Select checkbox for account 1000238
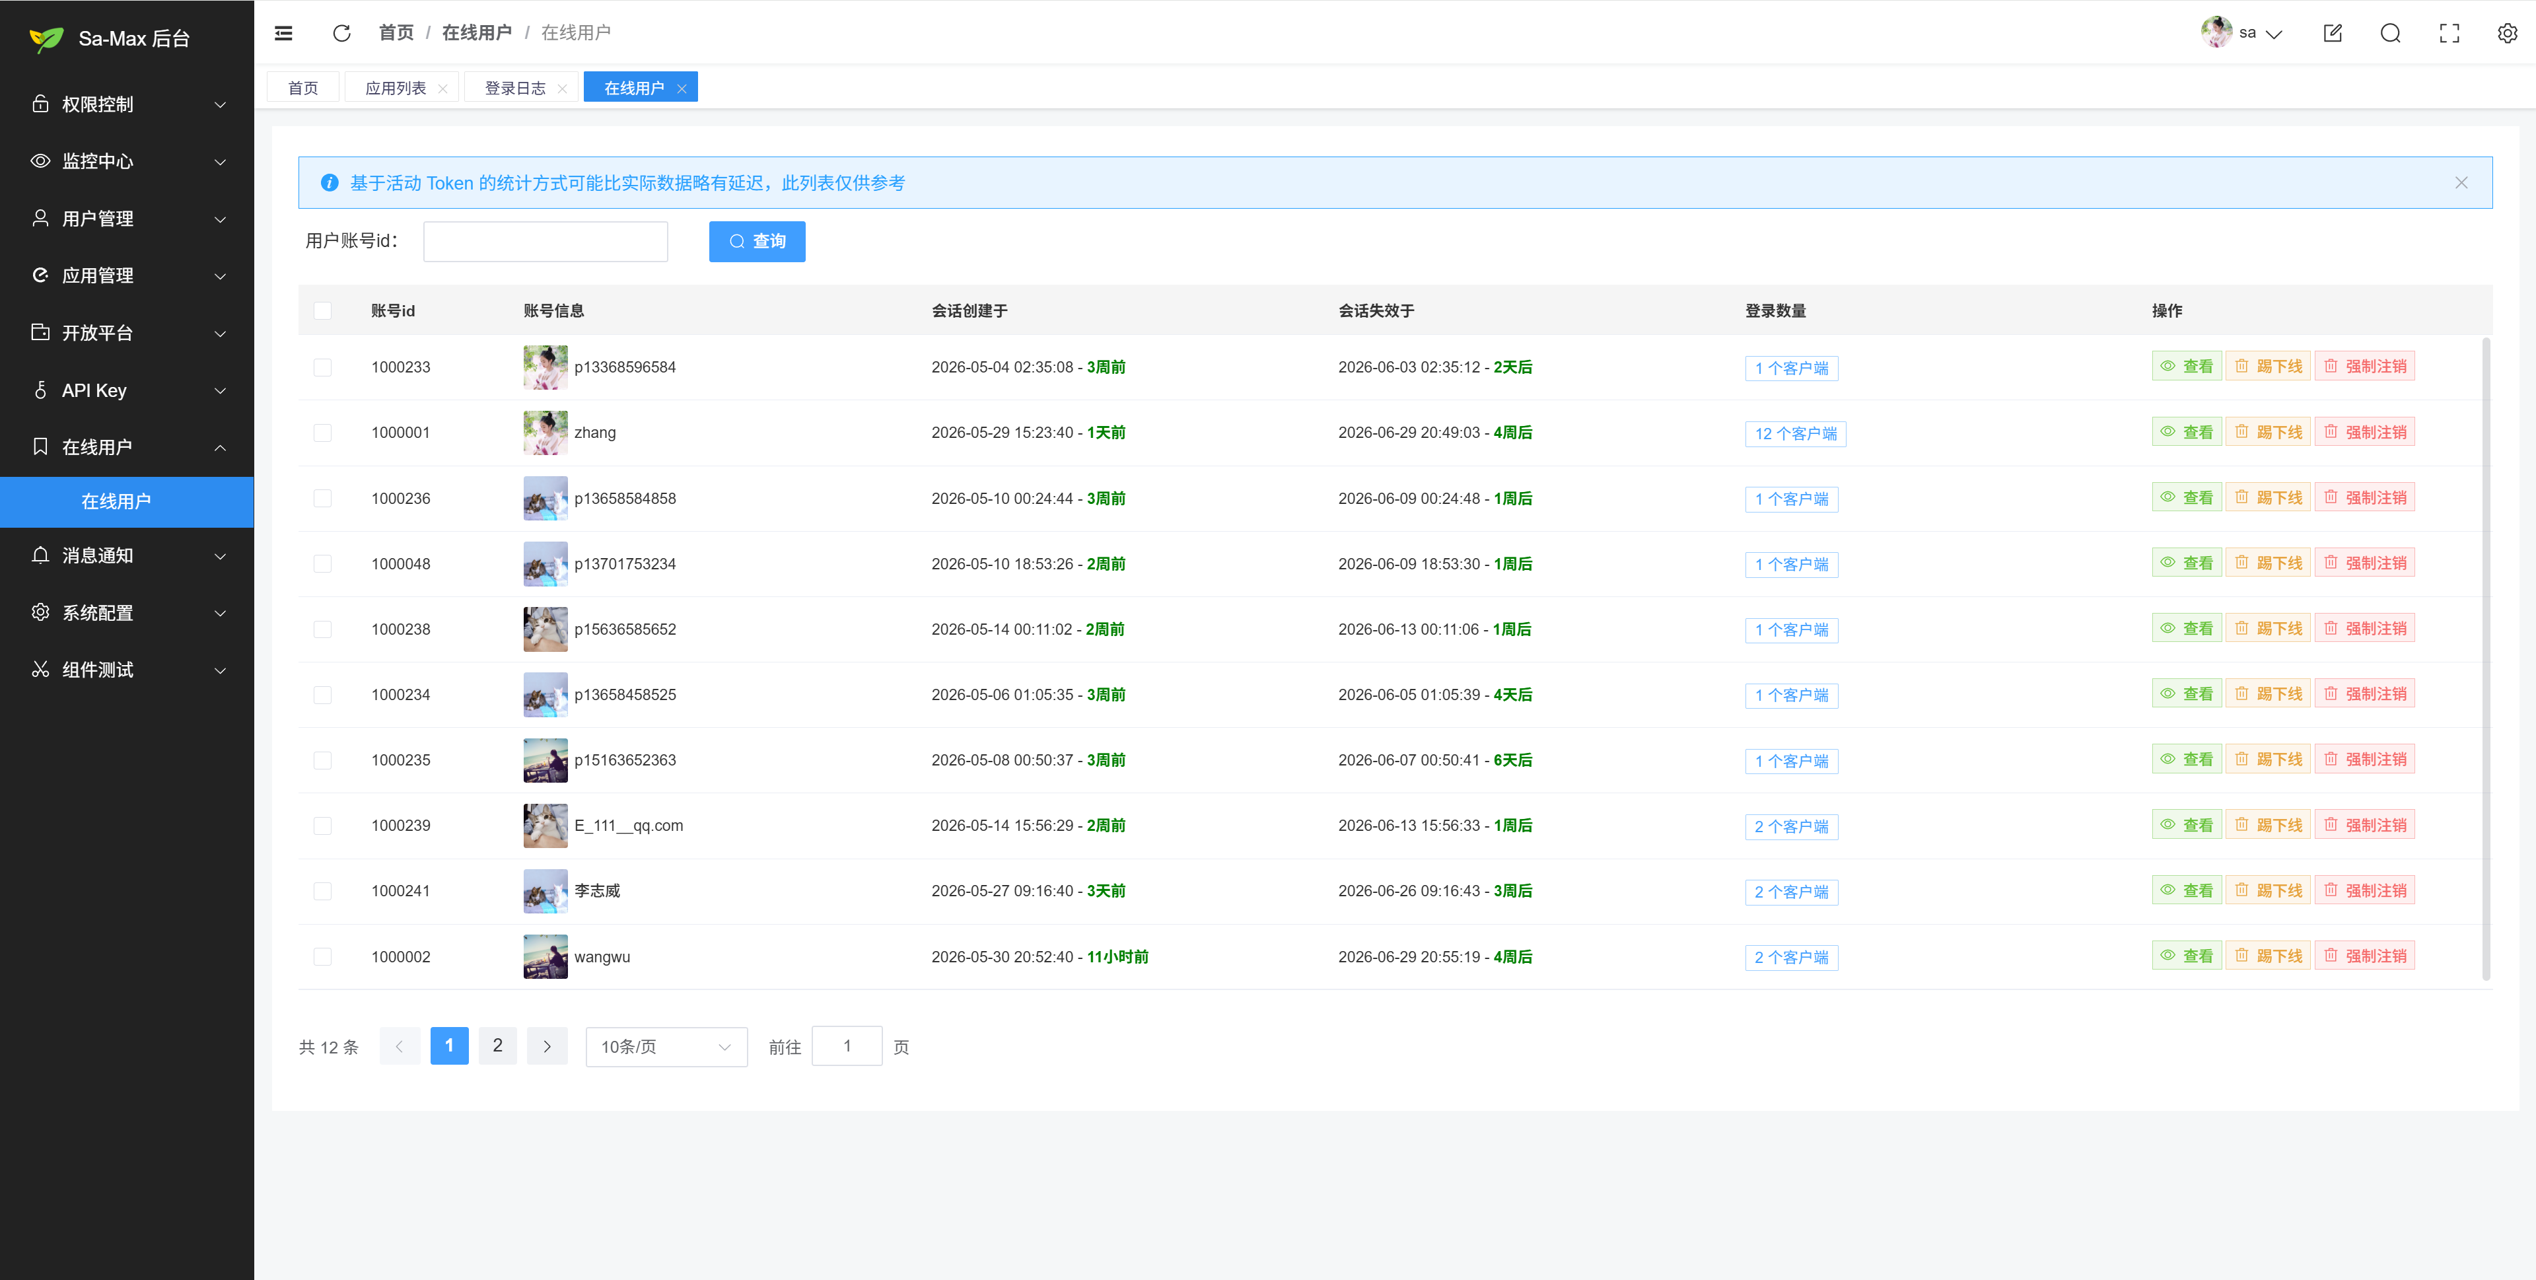The width and height of the screenshot is (2536, 1280). (x=323, y=629)
